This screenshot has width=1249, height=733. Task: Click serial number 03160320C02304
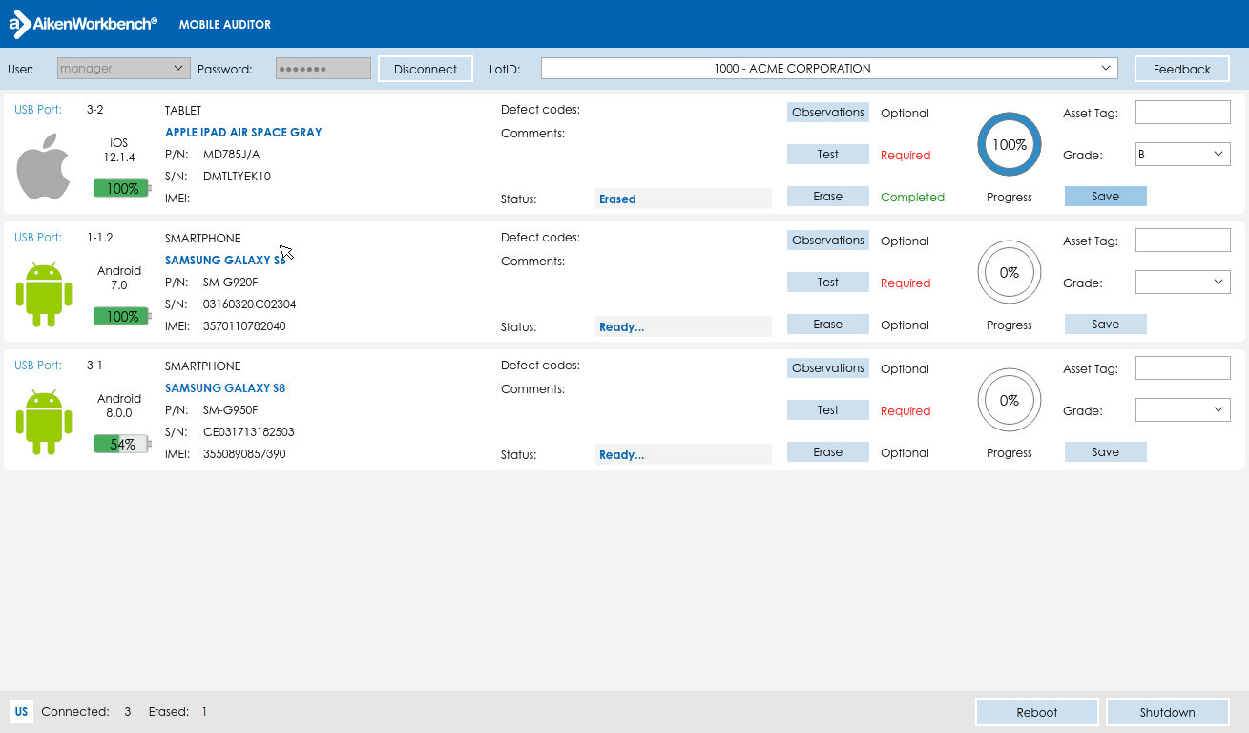tap(250, 304)
